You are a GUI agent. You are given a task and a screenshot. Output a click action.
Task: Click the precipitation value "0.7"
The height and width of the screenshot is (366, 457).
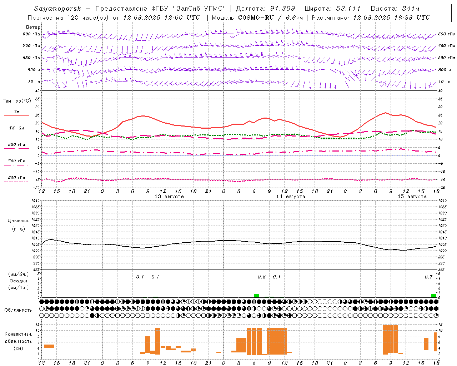pyautogui.click(x=429, y=277)
